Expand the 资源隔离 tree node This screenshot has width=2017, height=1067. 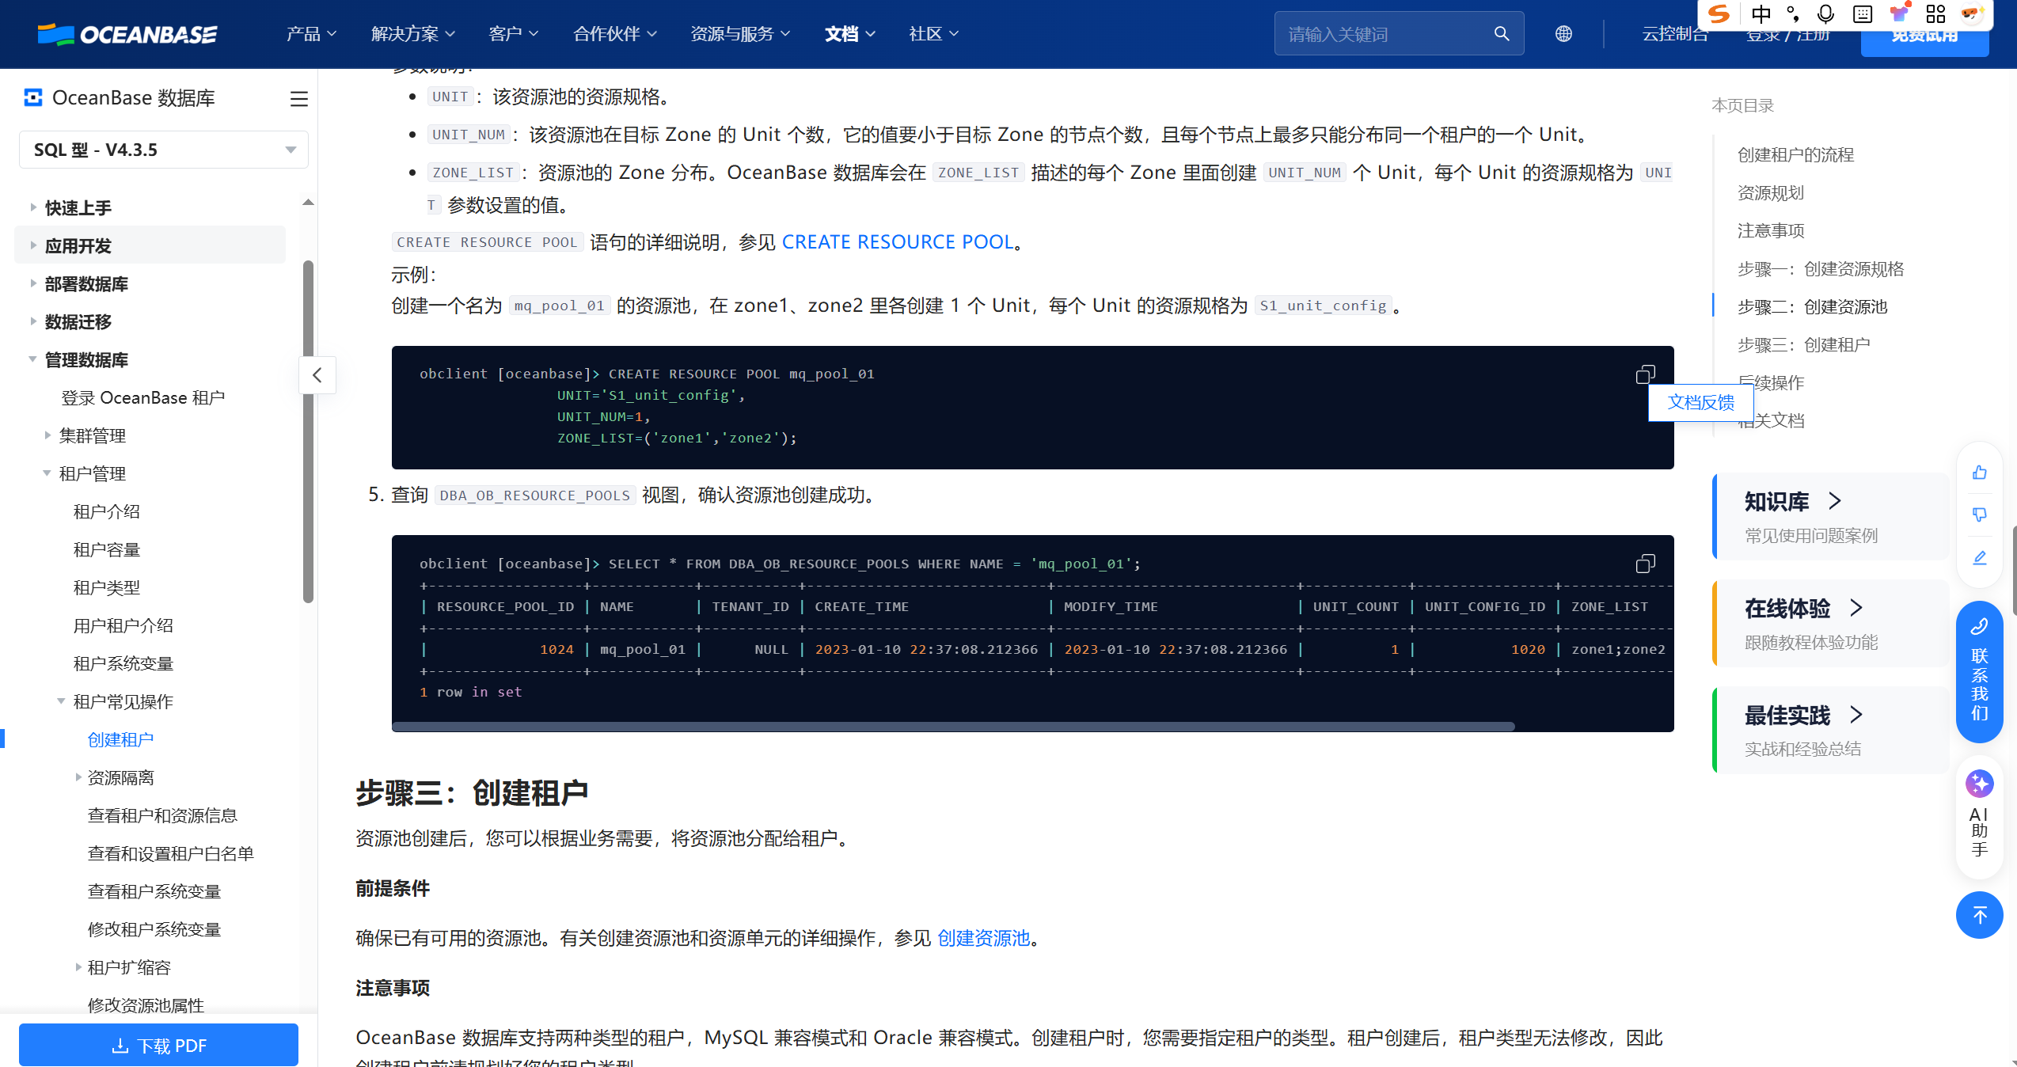(78, 777)
